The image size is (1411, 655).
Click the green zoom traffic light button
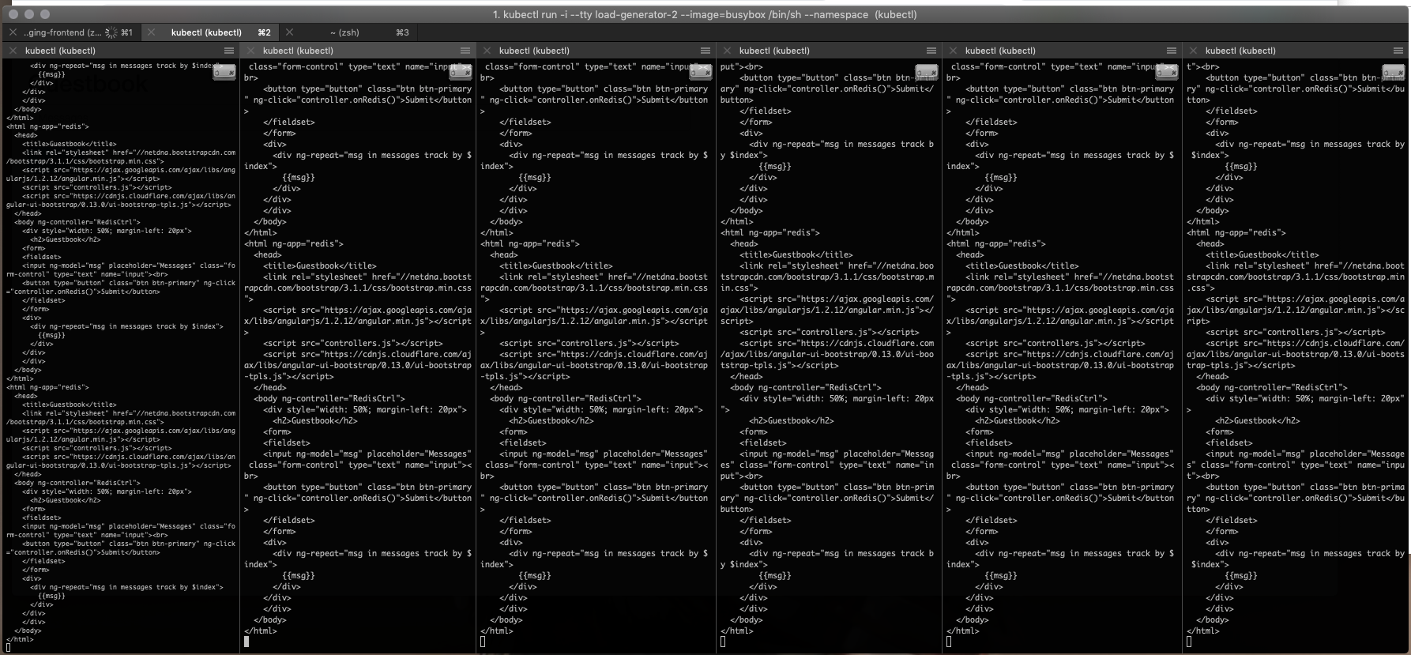(45, 14)
